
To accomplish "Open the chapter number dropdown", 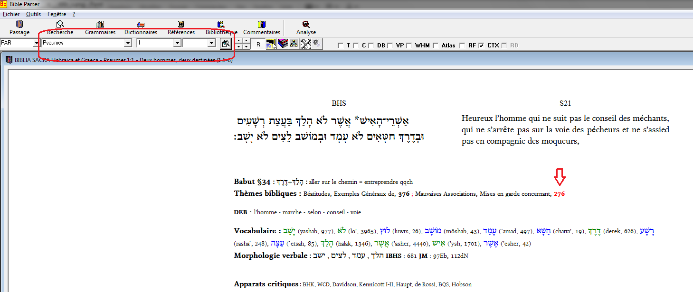I will tap(177, 43).
